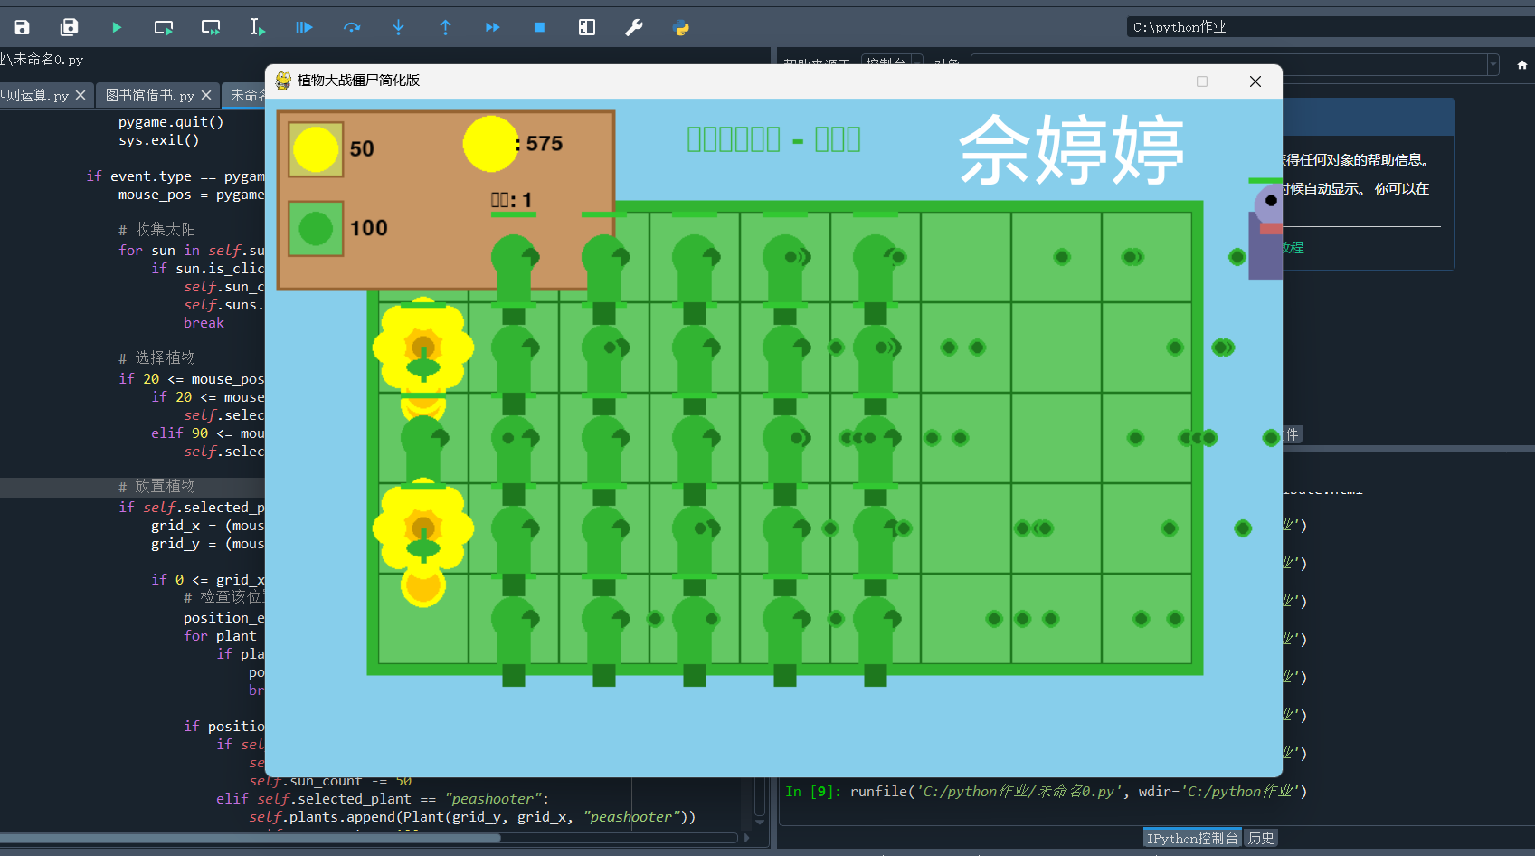The height and width of the screenshot is (856, 1535).
Task: Click the '# 选择植物' comment line
Action: [157, 358]
